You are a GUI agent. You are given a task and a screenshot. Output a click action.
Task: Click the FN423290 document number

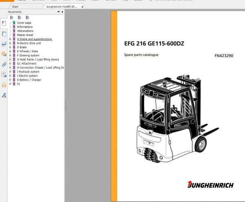pos(224,56)
